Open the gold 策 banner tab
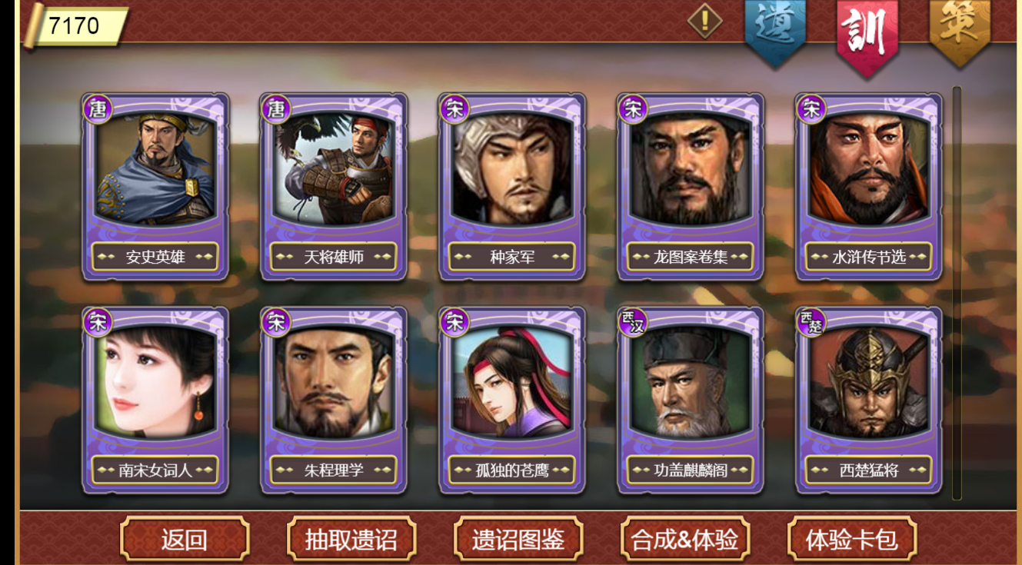This screenshot has height=565, width=1022. coord(959,29)
